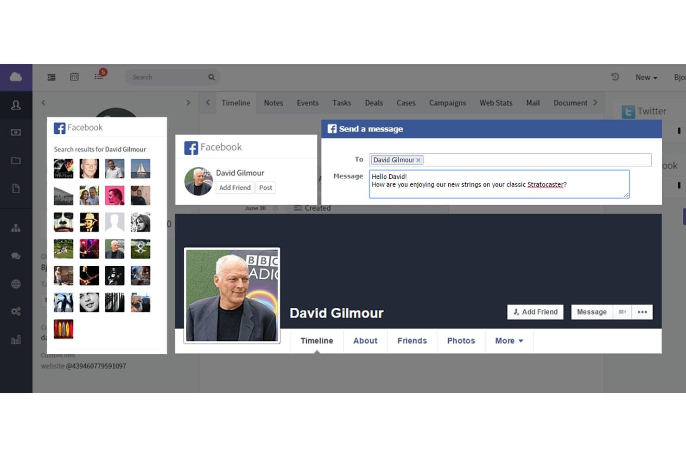The image size is (686, 457).
Task: Click the previous-contact left chevron
Action: tap(44, 103)
